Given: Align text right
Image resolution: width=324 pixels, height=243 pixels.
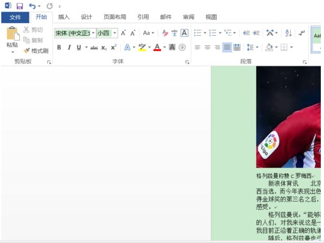Looking at the screenshot, I should 217,47.
